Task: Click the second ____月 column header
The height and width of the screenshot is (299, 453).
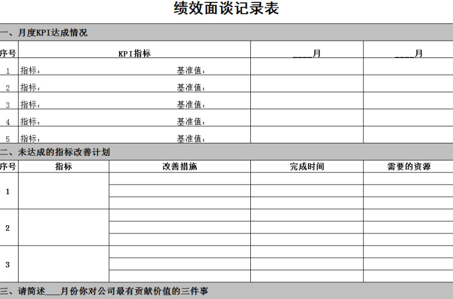Action: pyautogui.click(x=408, y=53)
